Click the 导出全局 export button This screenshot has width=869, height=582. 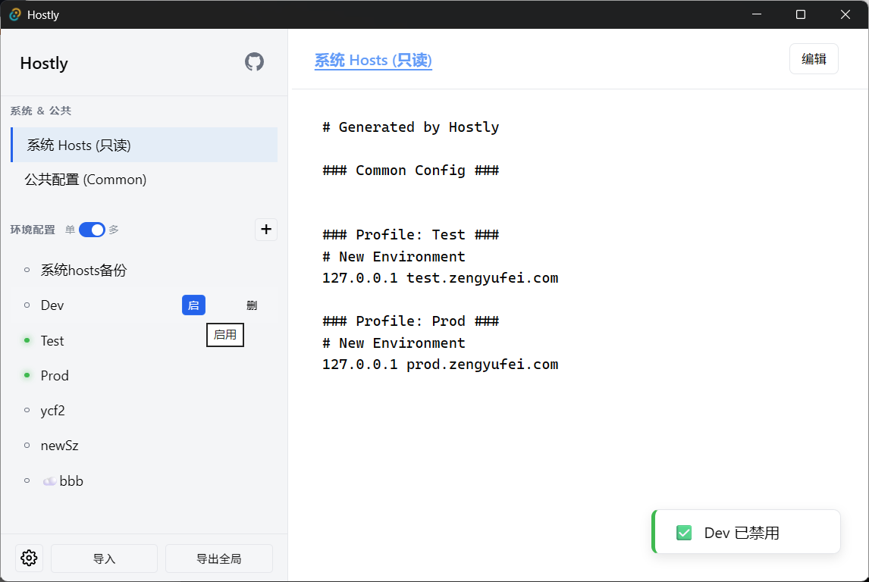[219, 559]
